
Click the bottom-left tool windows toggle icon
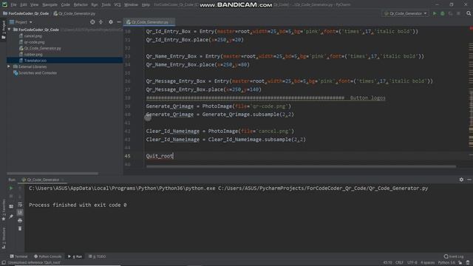tap(3, 263)
